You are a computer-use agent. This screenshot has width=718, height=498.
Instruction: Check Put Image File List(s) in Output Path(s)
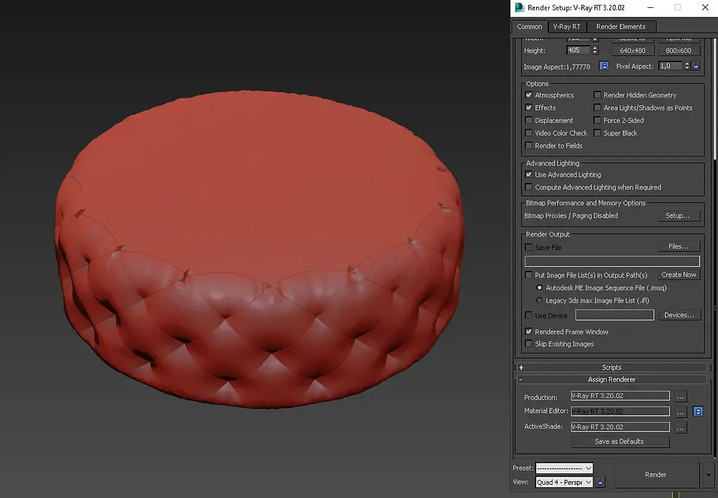coord(528,275)
